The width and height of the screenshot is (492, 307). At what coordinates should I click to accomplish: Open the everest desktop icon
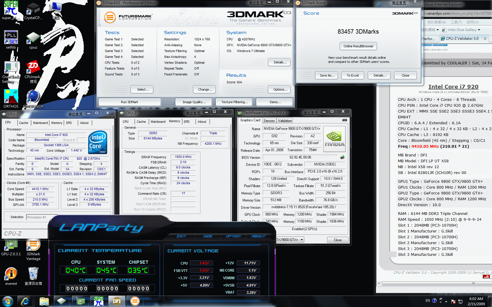pyautogui.click(x=11, y=276)
